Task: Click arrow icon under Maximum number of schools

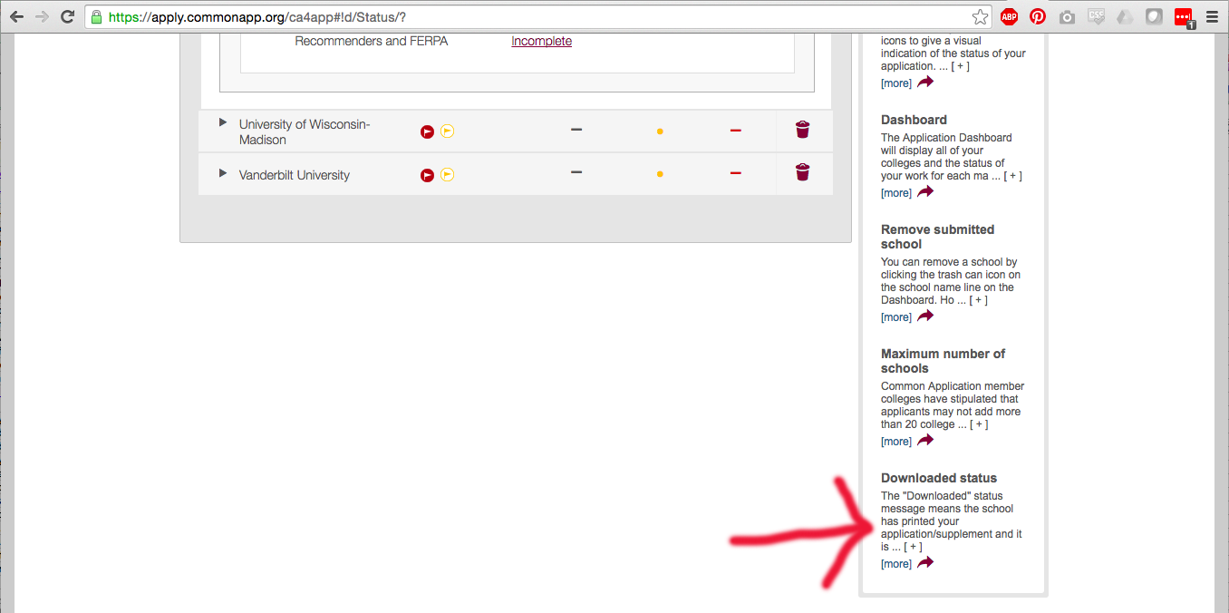Action: (925, 441)
